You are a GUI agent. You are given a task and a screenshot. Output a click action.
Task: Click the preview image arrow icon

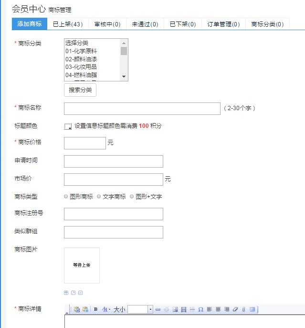click(73, 293)
